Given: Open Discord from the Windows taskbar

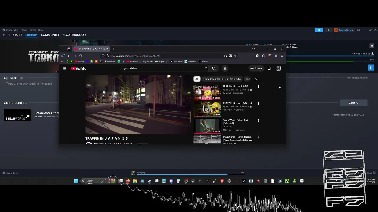Looking at the screenshot, I should point(171,181).
